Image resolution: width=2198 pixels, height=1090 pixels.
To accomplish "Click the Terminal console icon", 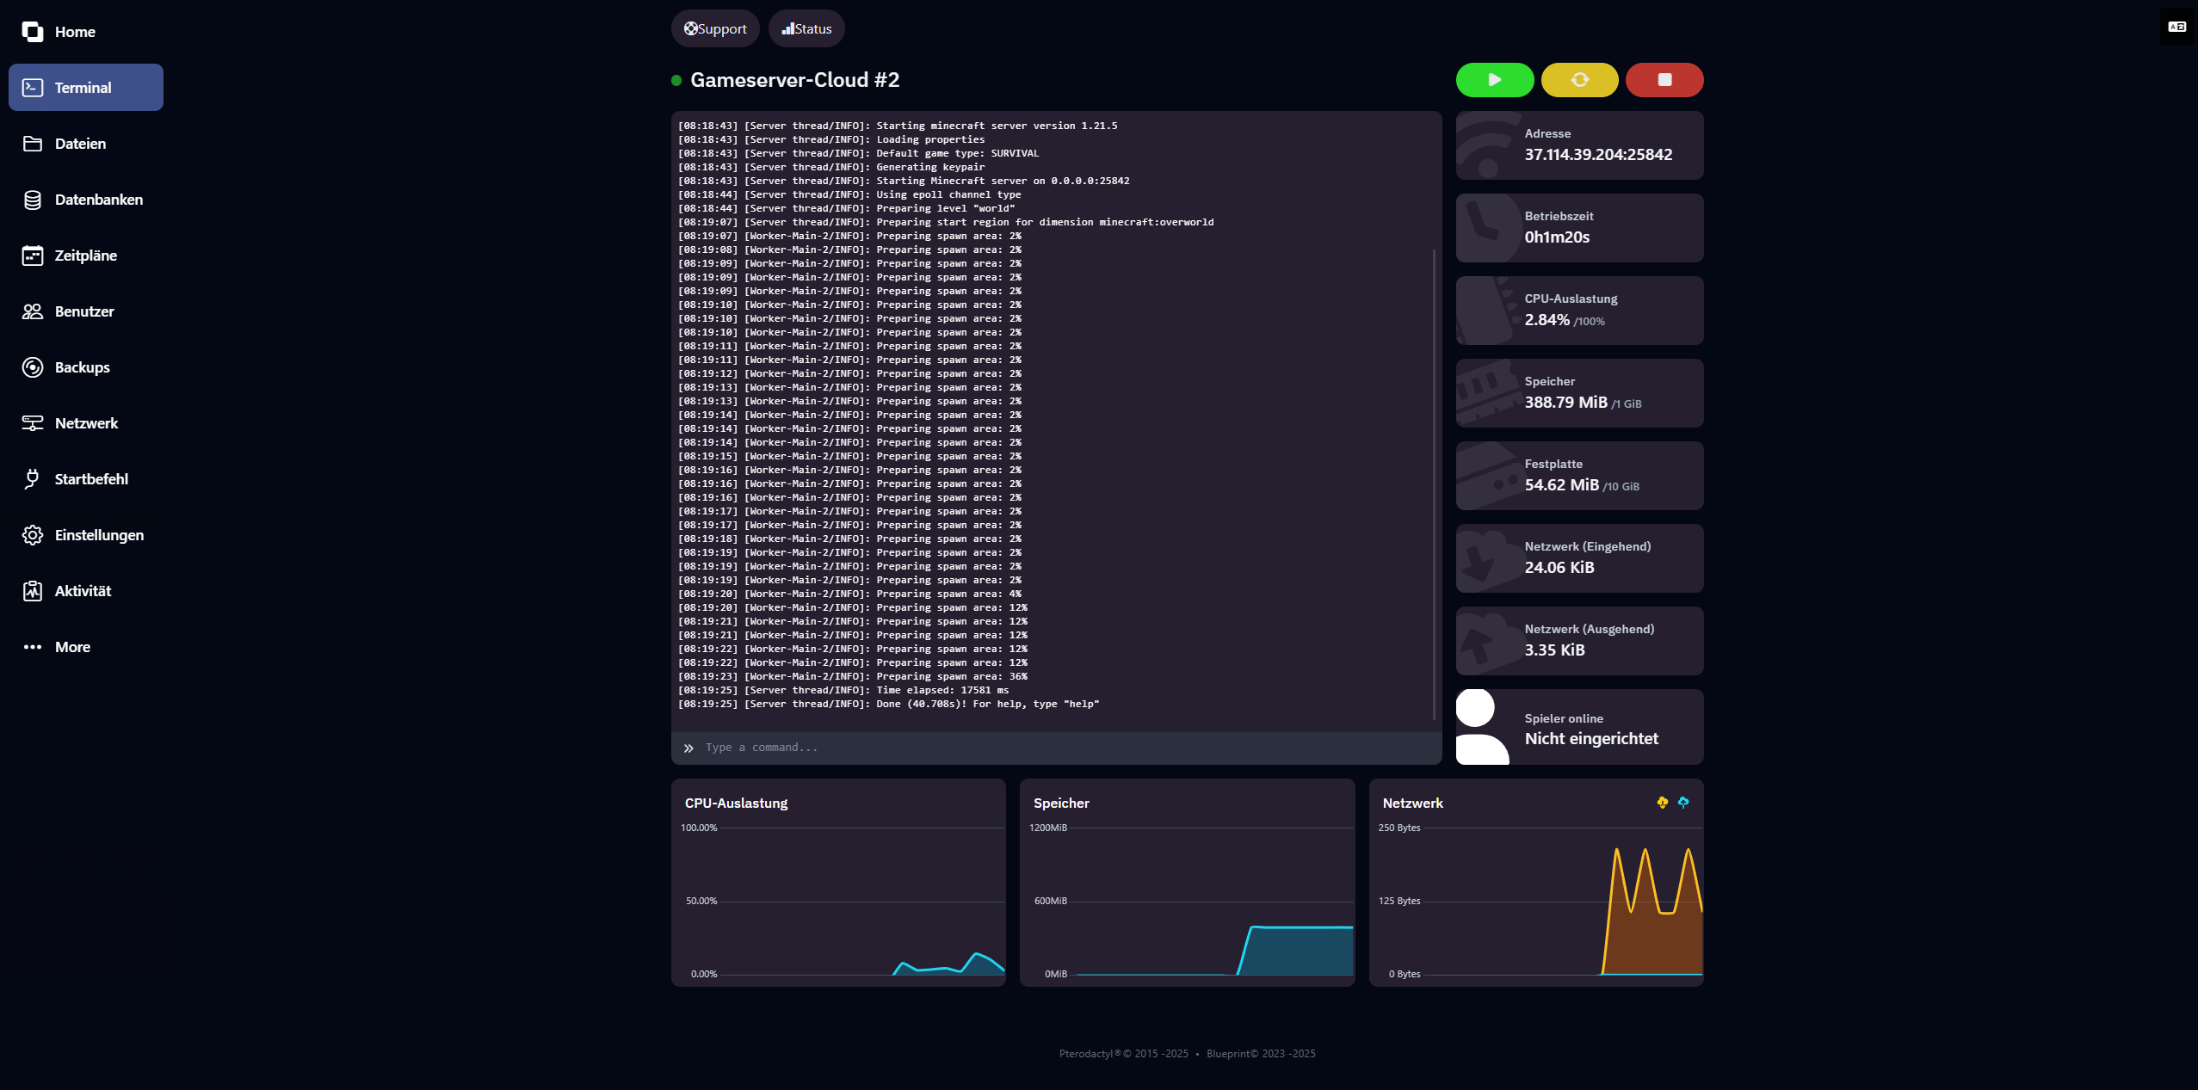I will 33,88.
